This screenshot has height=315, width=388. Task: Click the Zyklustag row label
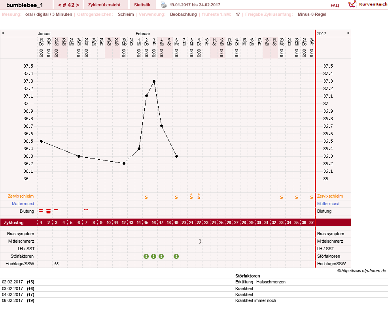14,223
